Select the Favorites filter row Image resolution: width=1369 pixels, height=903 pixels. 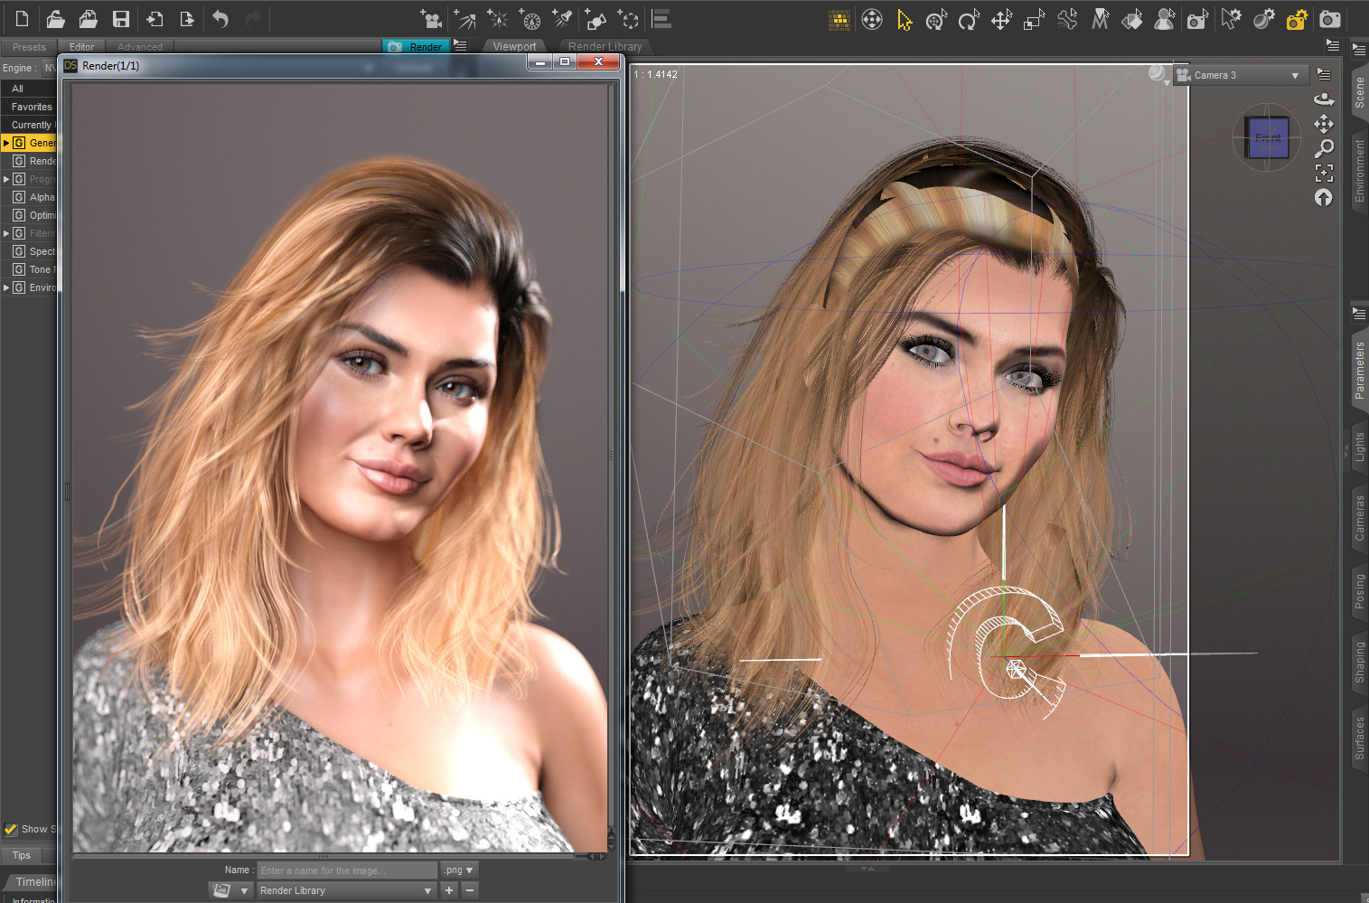tap(29, 107)
